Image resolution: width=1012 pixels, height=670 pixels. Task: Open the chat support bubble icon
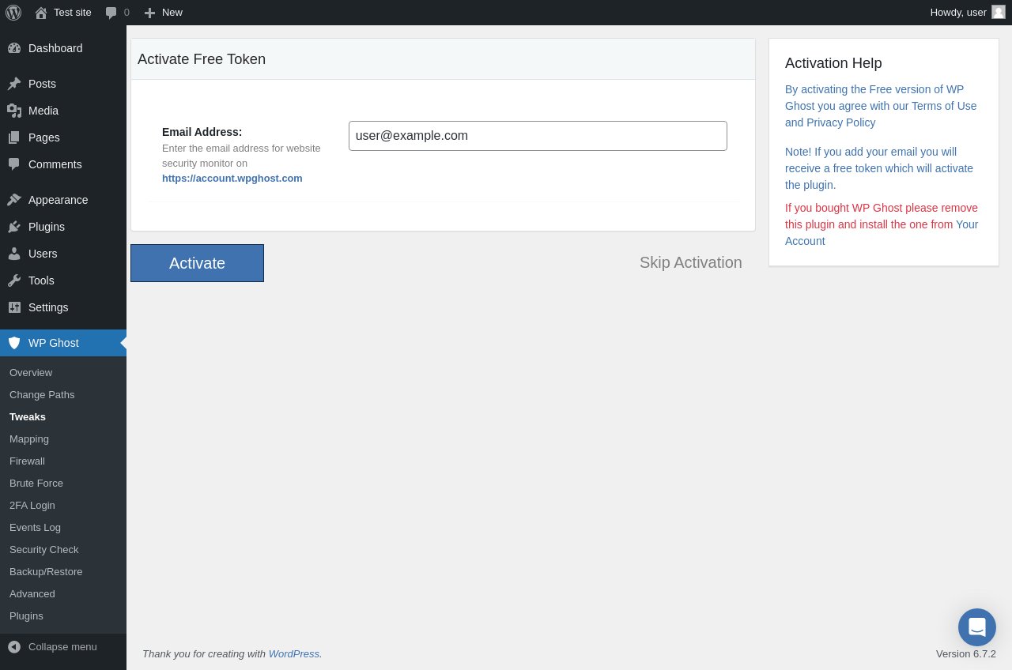pos(977,627)
